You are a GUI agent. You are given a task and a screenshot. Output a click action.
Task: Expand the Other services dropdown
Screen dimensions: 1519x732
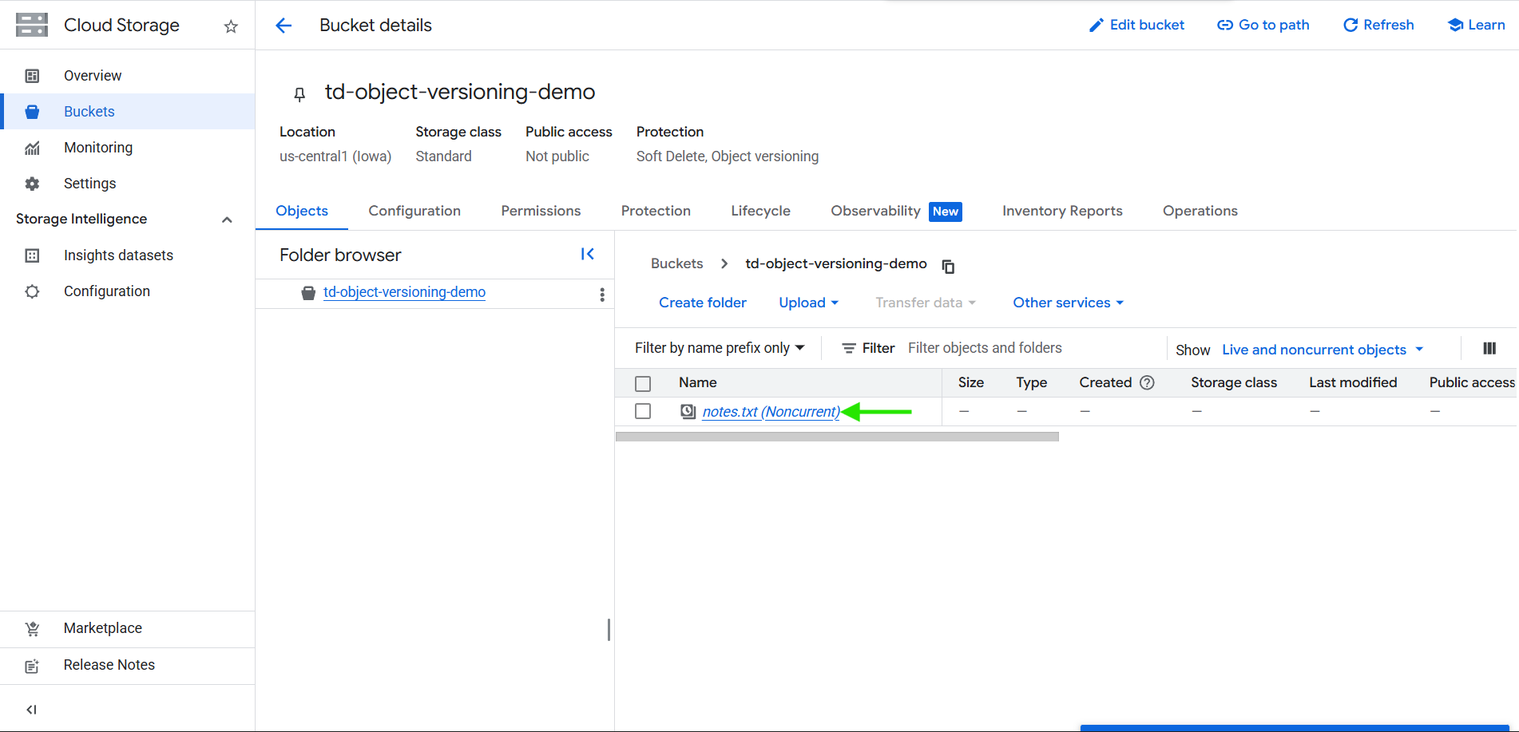pos(1068,303)
